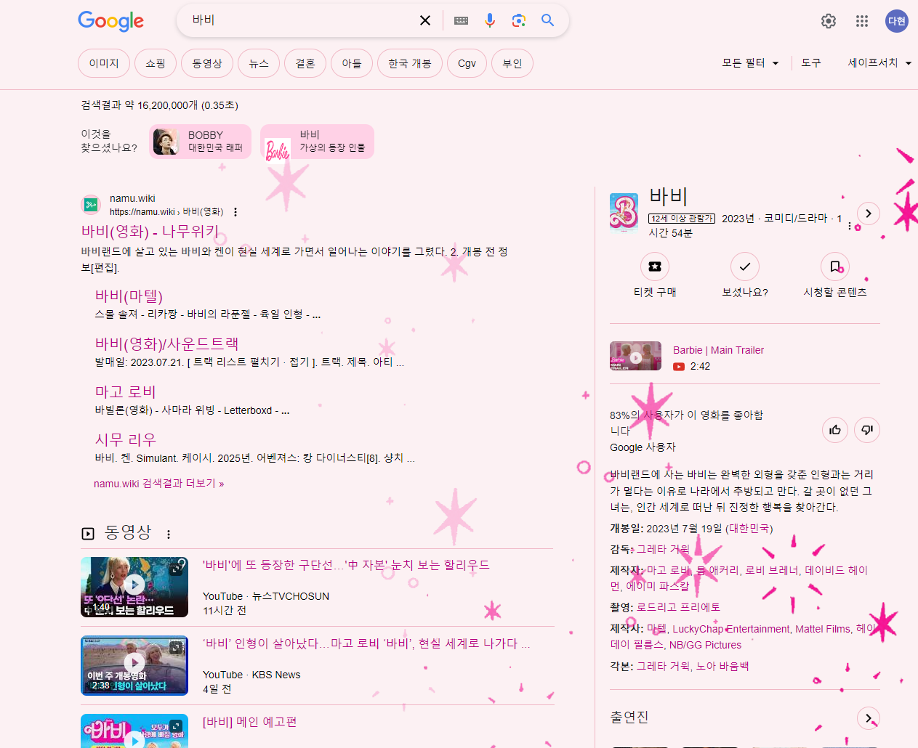Click the Google logo
918x748 pixels.
pos(110,21)
